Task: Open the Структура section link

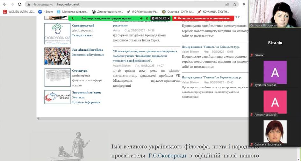Action: (x=80, y=71)
